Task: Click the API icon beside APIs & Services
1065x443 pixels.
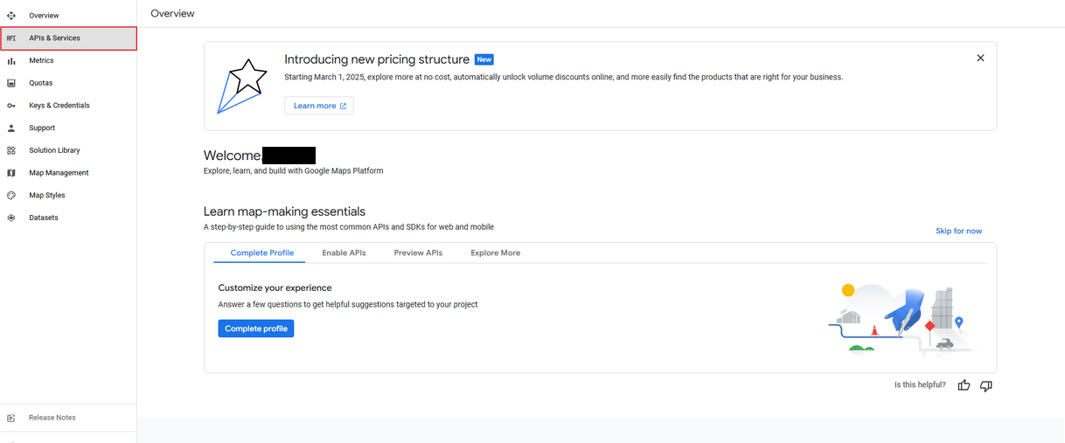Action: click(x=11, y=38)
